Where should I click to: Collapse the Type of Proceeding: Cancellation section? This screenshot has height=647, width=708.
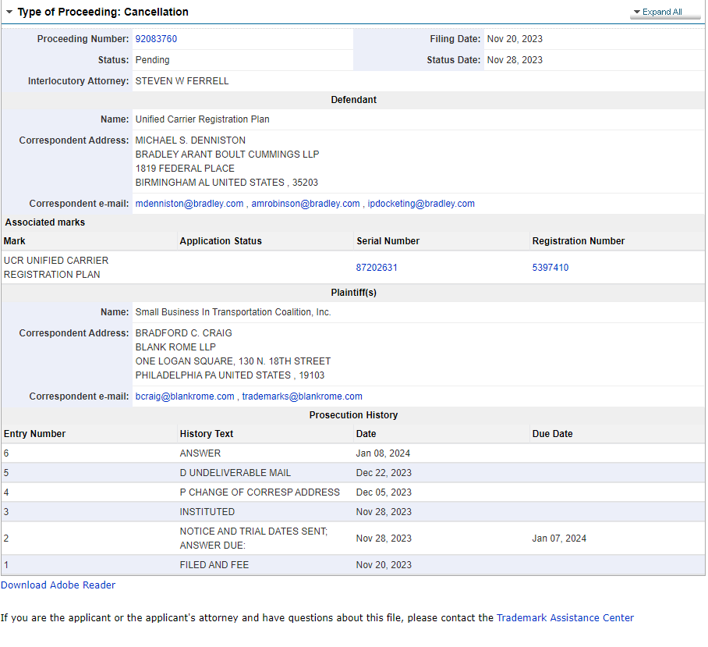pyautogui.click(x=9, y=12)
